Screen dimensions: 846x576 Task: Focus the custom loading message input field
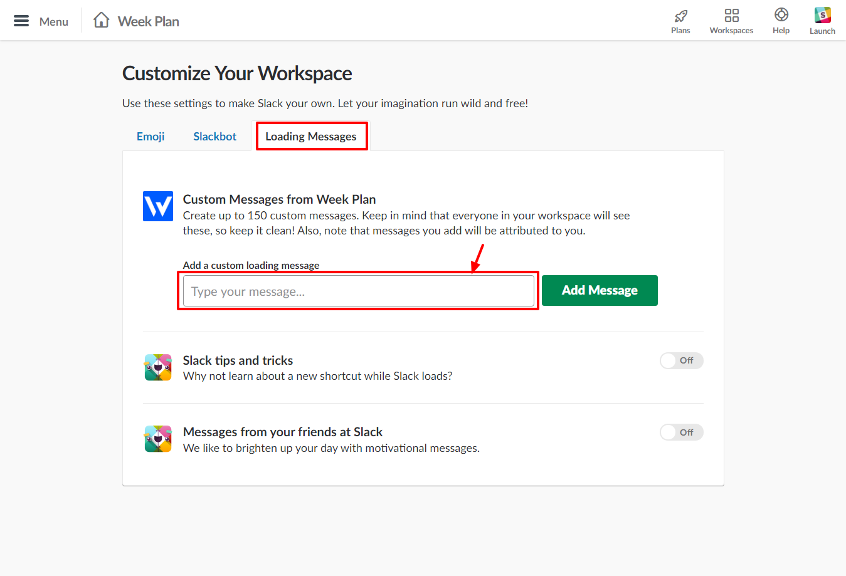(357, 290)
